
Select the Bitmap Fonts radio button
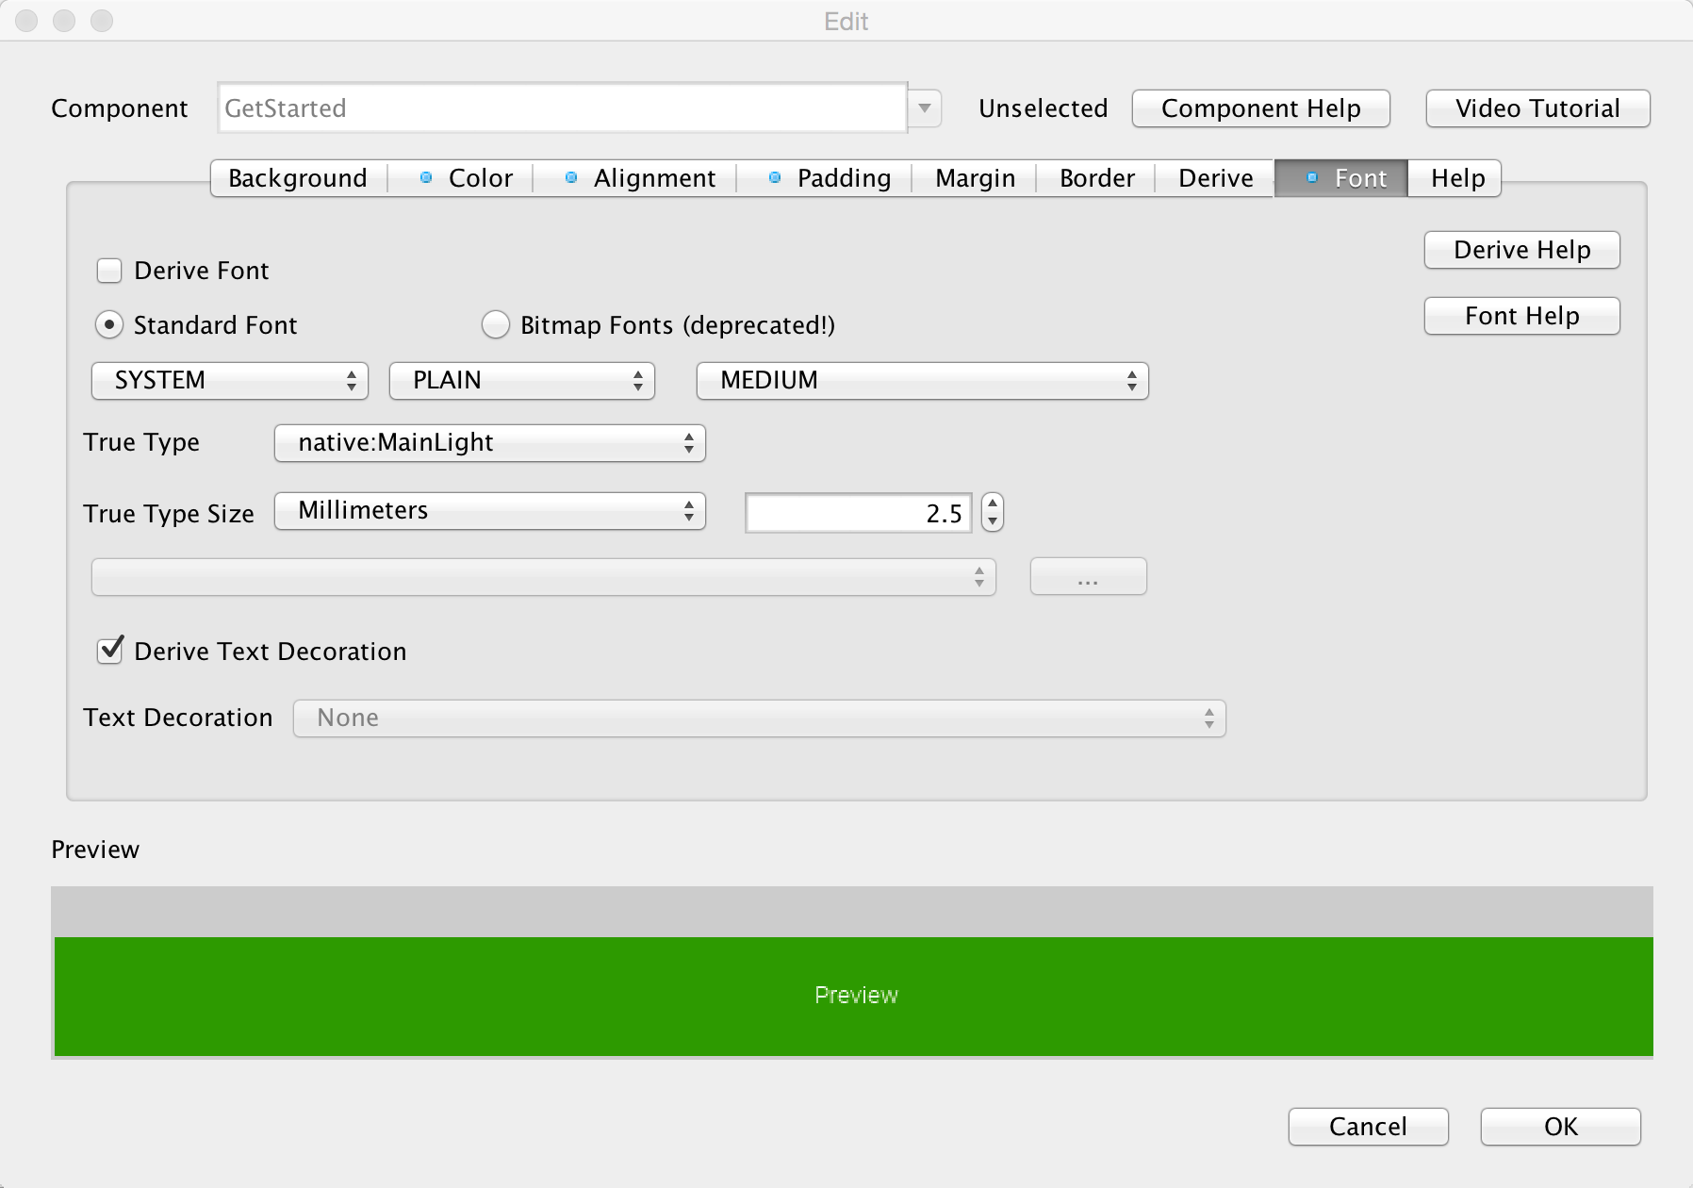coord(495,325)
